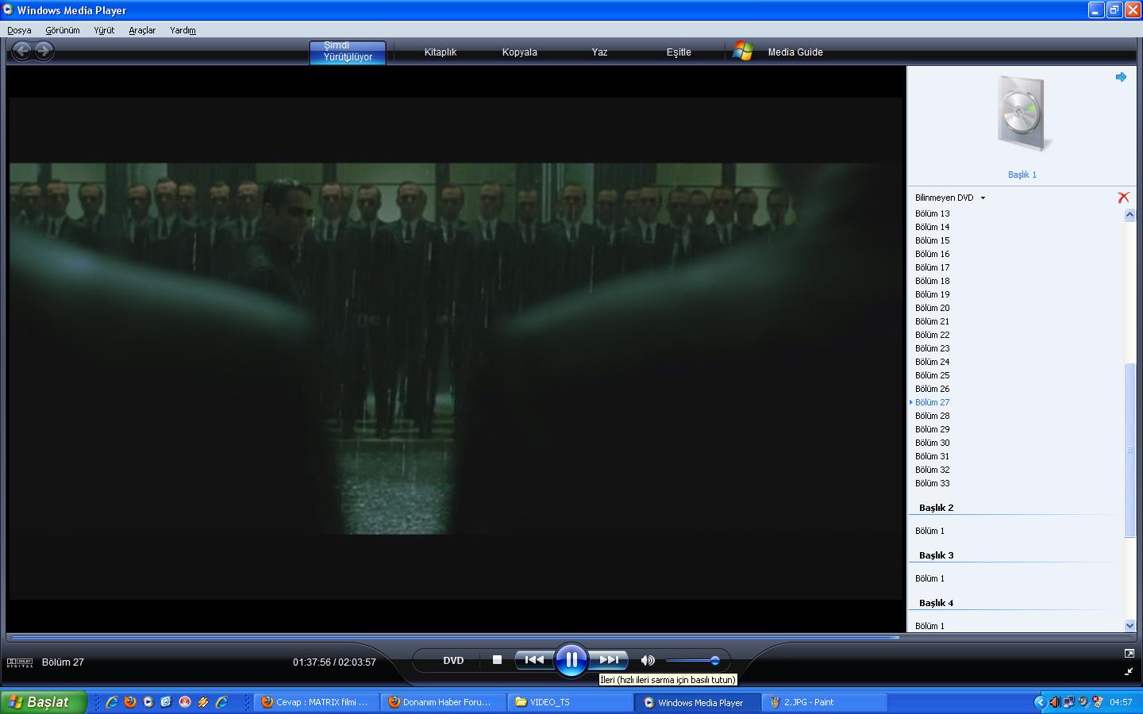Open Media Guide tab
The image size is (1143, 714).
795,52
